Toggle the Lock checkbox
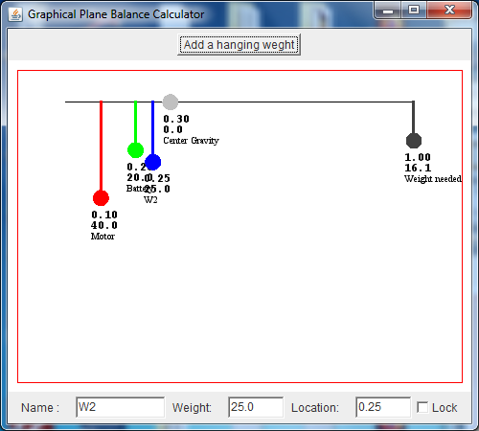The width and height of the screenshot is (479, 431). [x=422, y=407]
